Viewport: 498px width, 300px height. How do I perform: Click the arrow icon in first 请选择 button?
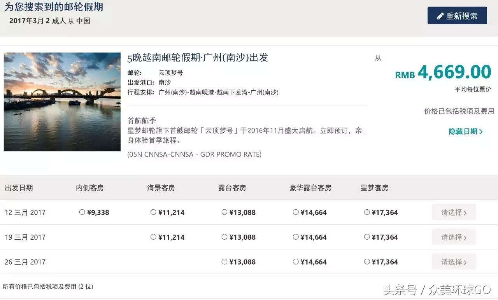click(x=466, y=212)
